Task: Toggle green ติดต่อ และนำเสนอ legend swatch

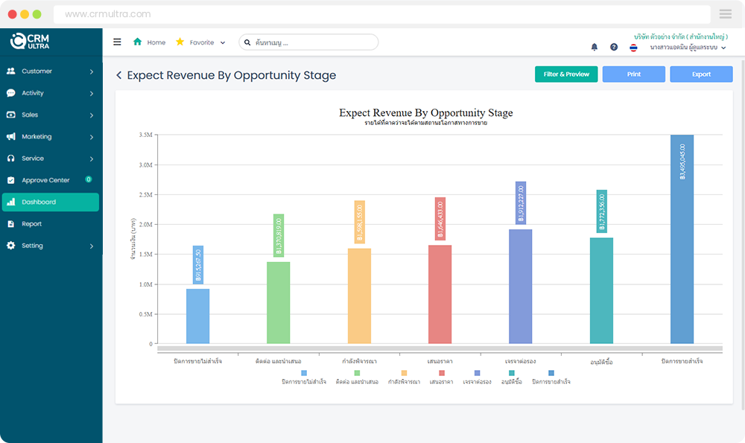Action: [358, 373]
